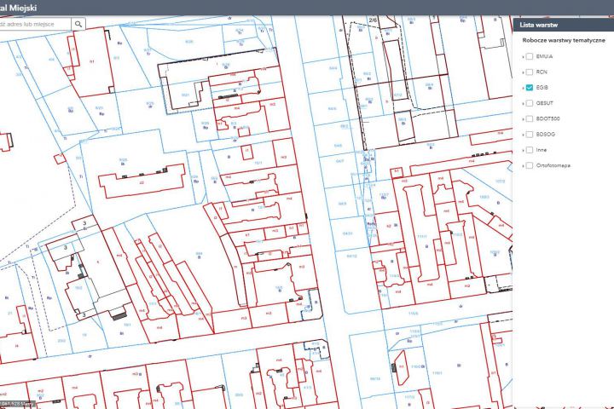Expand the GESUT layer group arrow
The height and width of the screenshot is (409, 614).
523,104
